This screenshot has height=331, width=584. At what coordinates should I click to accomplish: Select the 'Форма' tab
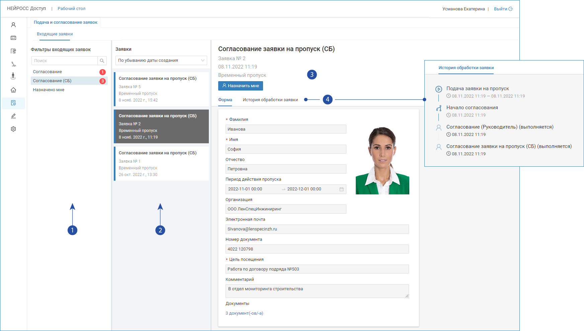tap(225, 100)
